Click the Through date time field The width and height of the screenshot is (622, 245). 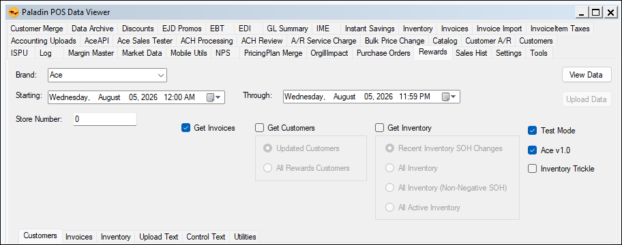tap(371, 97)
